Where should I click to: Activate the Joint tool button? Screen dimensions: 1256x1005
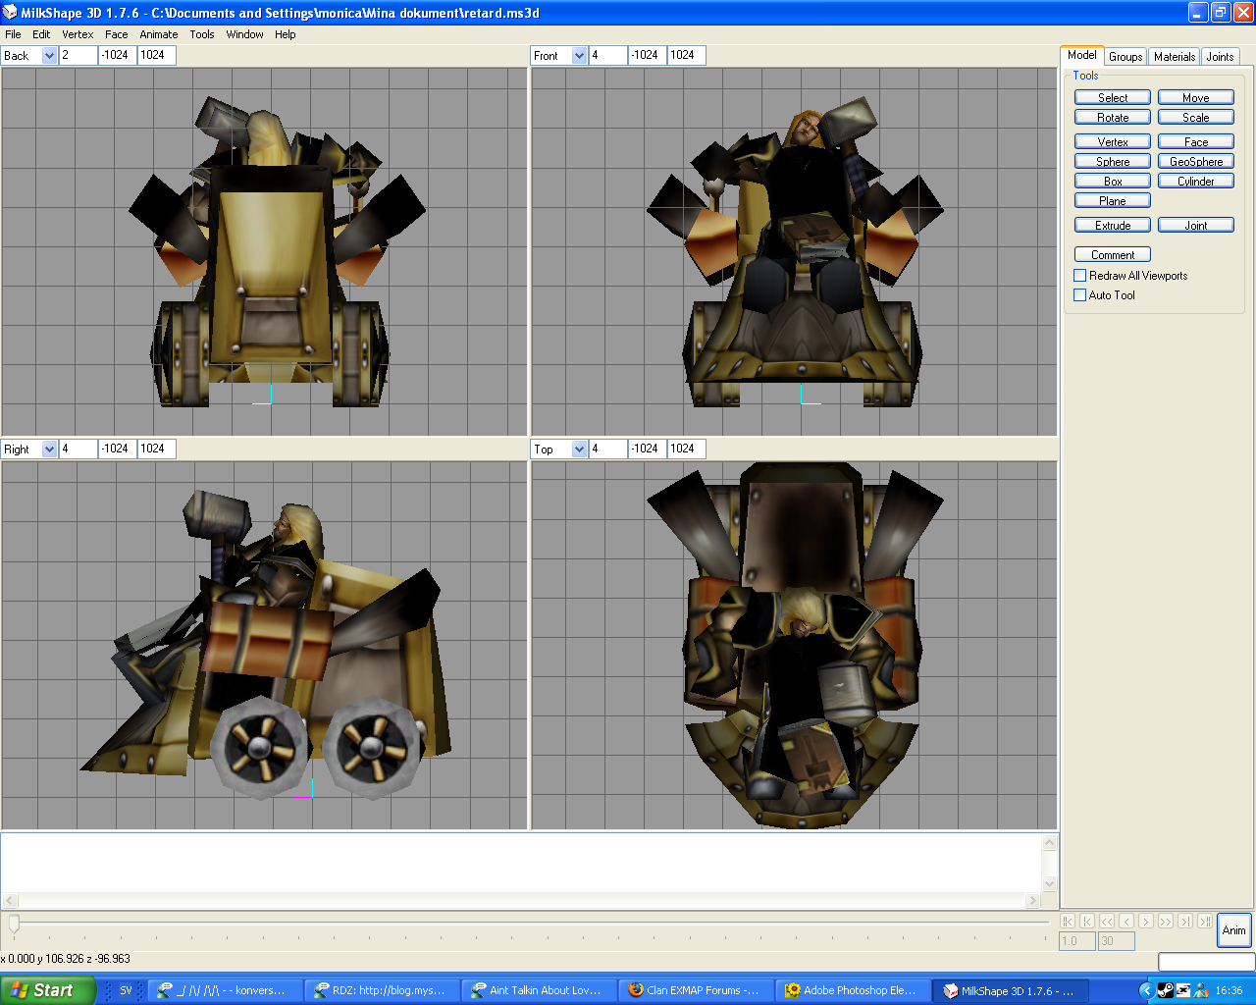point(1196,226)
